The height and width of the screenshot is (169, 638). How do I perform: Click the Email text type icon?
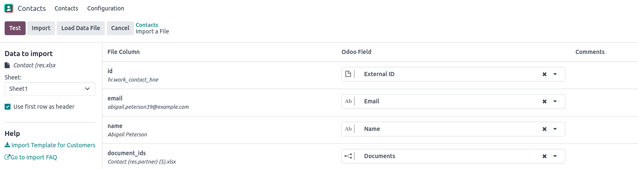click(348, 101)
